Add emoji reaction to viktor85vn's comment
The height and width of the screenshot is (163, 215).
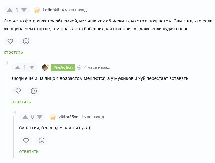tap(42, 141)
